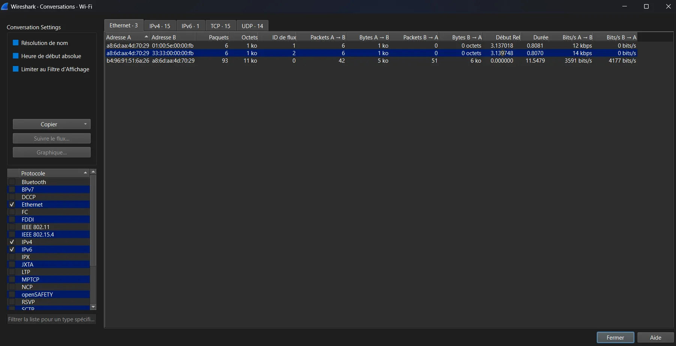
Task: Click sort arrow on Protocole header
Action: point(85,173)
